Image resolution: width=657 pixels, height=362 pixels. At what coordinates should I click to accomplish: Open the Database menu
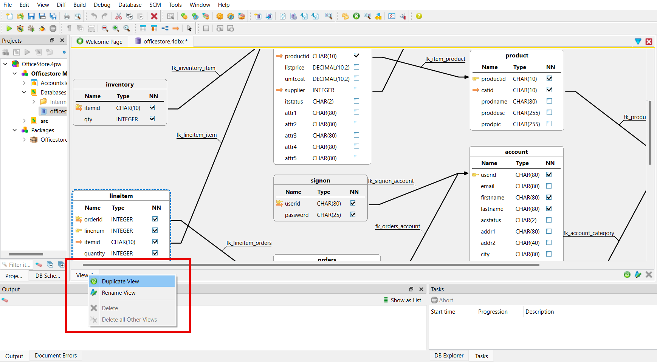click(130, 5)
